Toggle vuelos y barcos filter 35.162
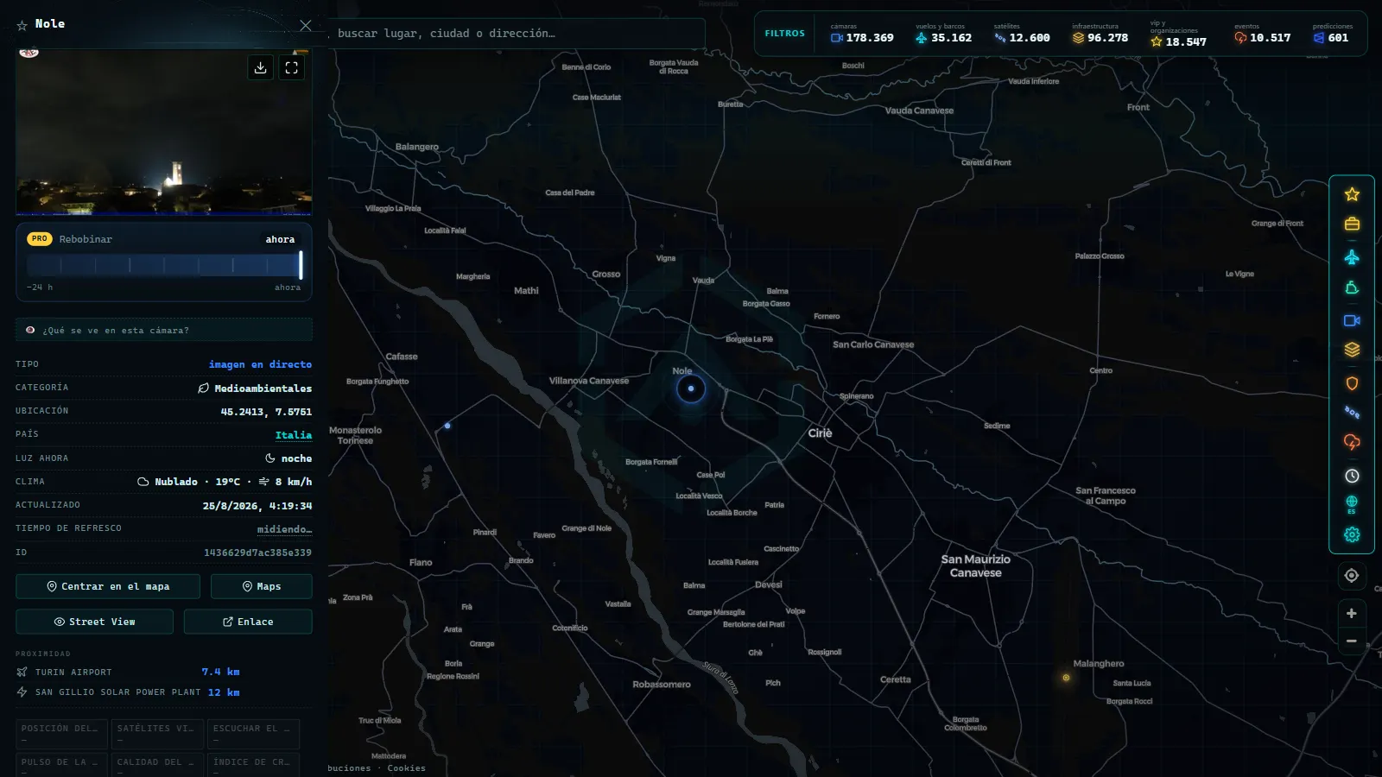The image size is (1382, 777). 943,34
